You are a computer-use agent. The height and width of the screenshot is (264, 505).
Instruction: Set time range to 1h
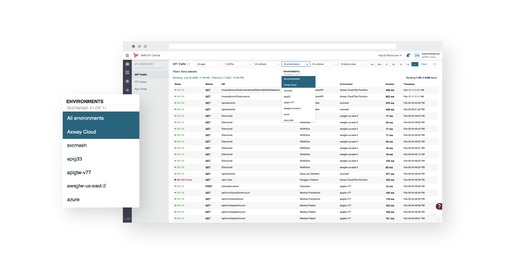tap(386, 64)
